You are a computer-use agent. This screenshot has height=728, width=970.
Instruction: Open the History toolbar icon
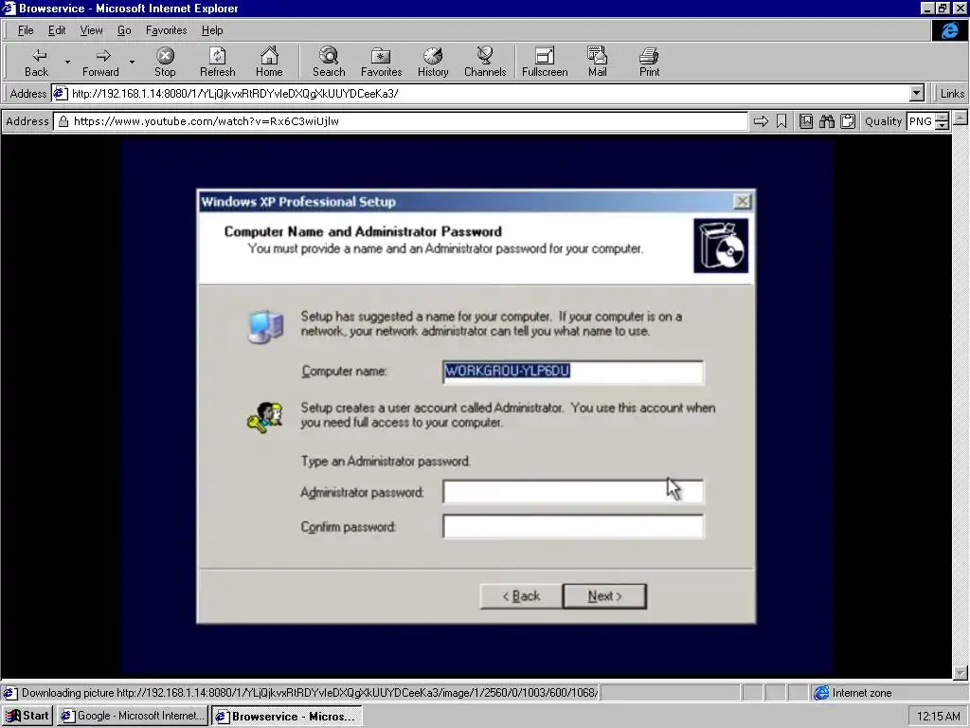[x=432, y=62]
